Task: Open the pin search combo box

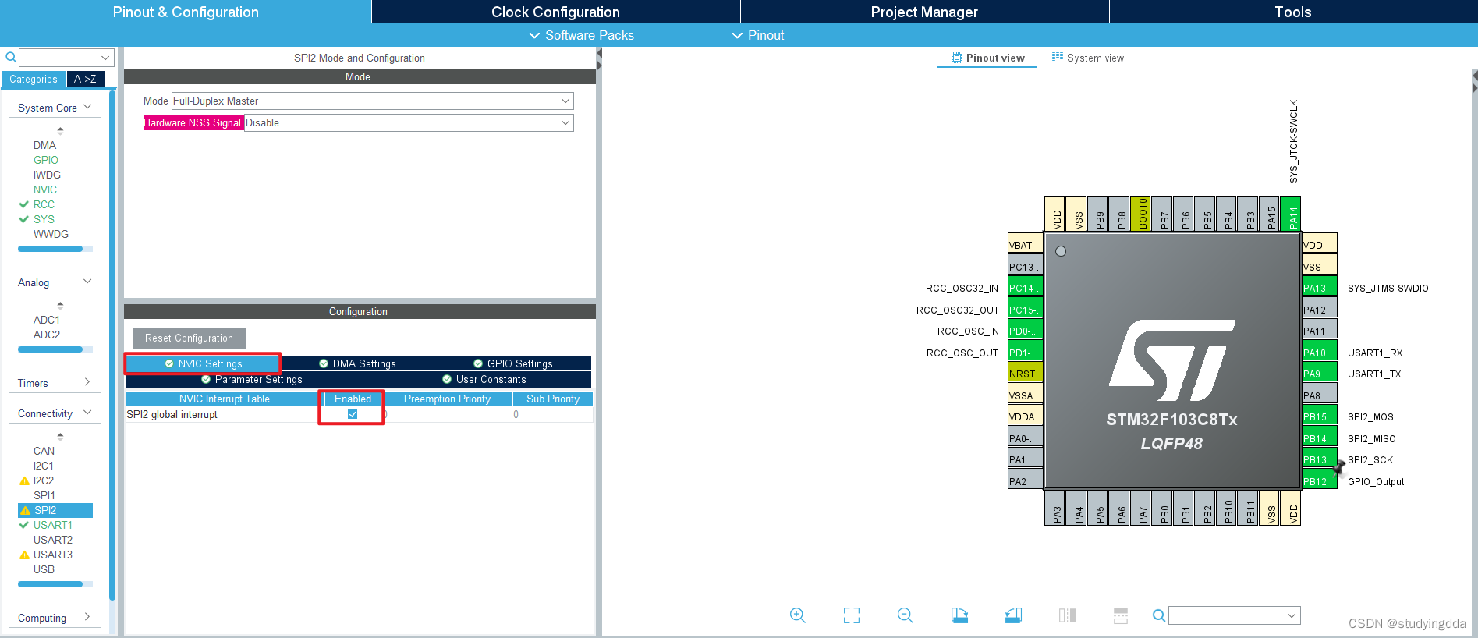Action: click(1235, 615)
